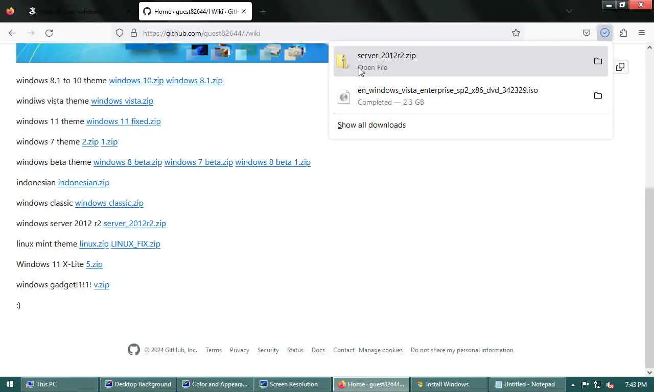Screen dimensions: 654x392
Task: Click Manage cookies in footer
Action: (381, 350)
